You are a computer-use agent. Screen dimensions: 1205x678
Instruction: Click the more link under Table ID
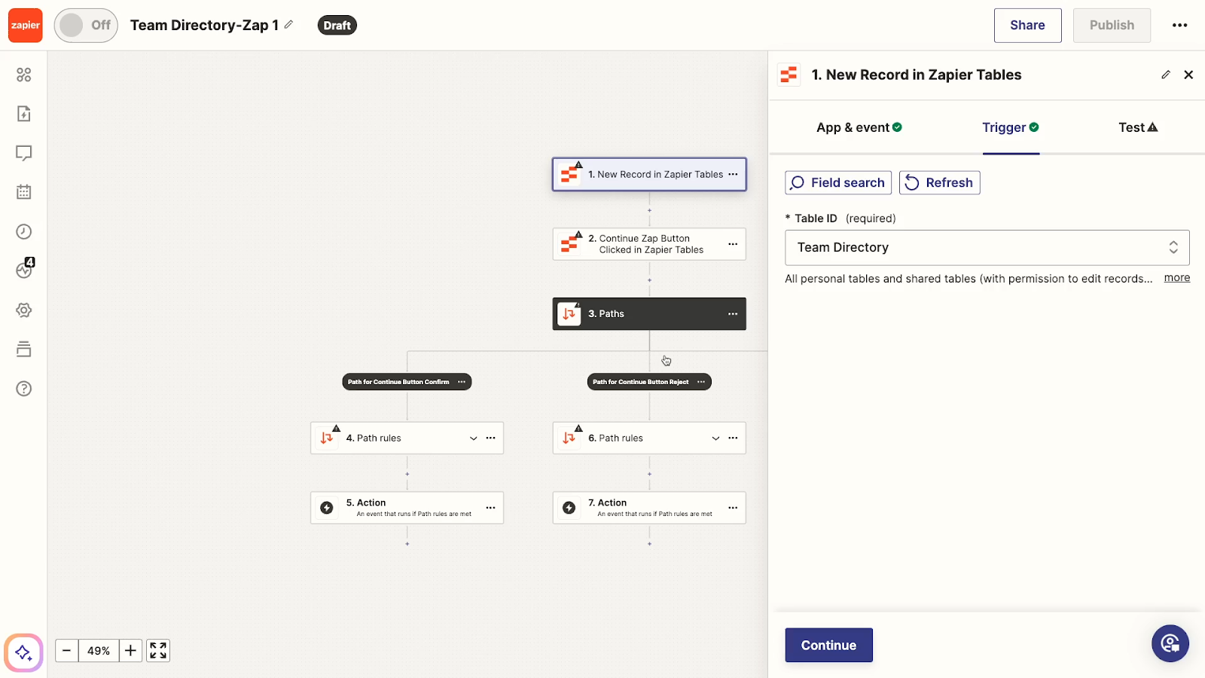(x=1176, y=278)
